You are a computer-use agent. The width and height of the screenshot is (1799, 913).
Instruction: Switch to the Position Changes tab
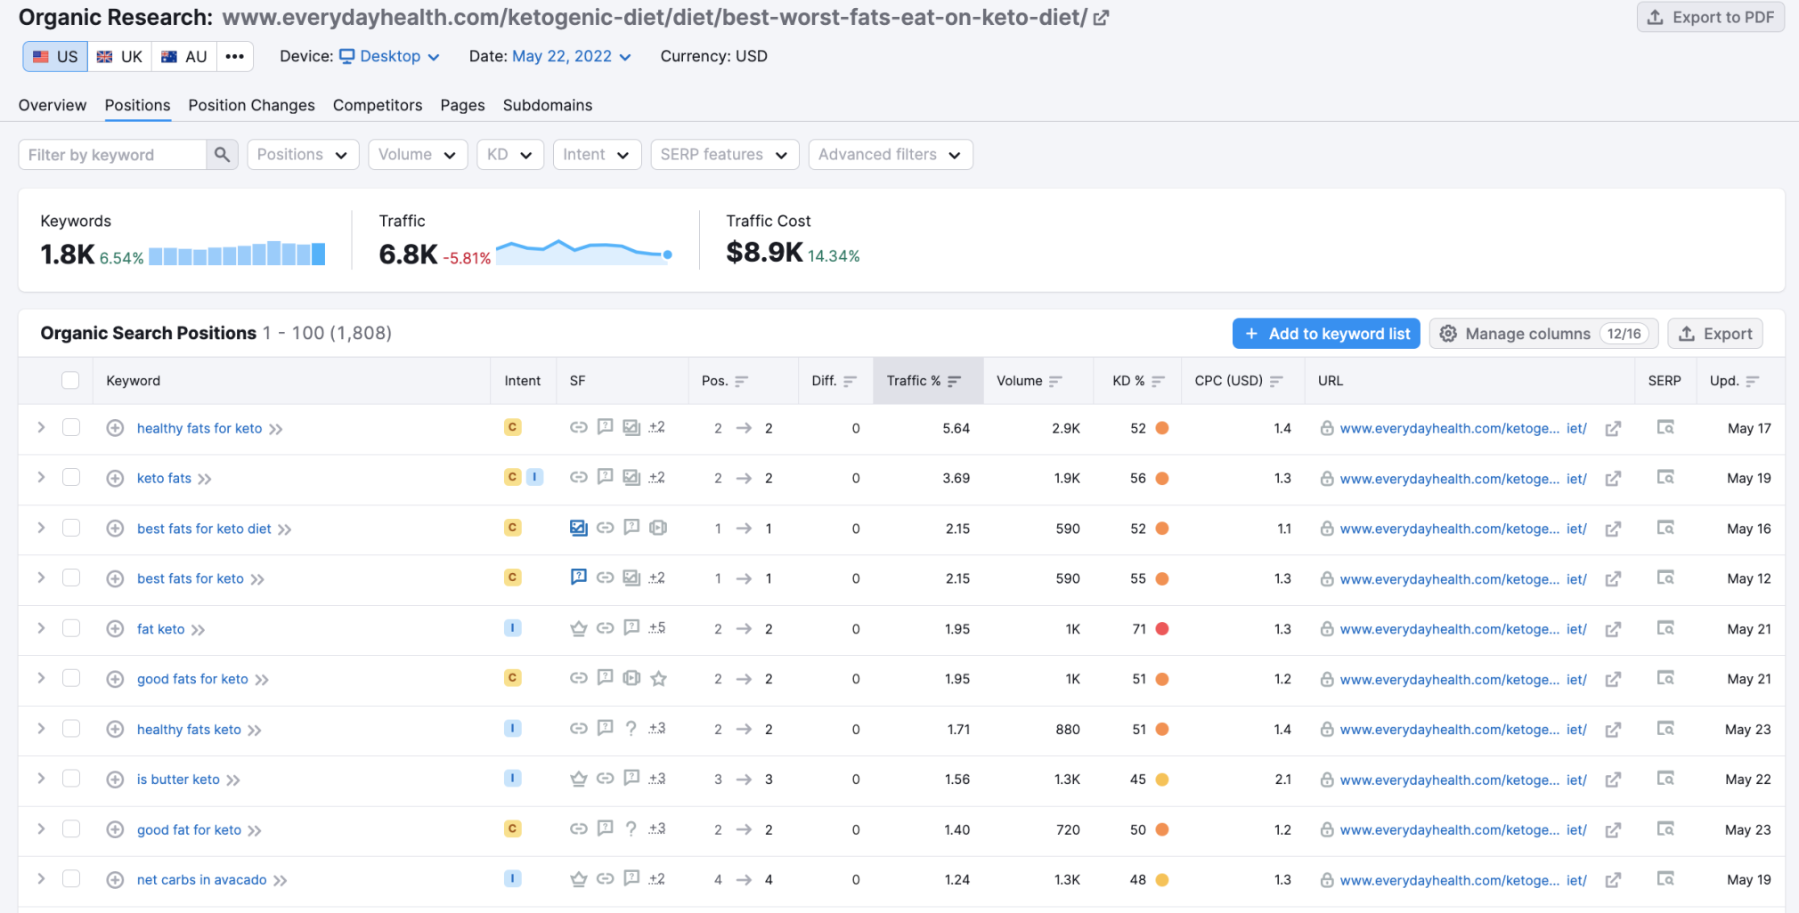[x=251, y=105]
